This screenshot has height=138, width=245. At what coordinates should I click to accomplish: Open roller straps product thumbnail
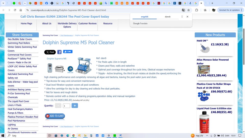pos(204,96)
